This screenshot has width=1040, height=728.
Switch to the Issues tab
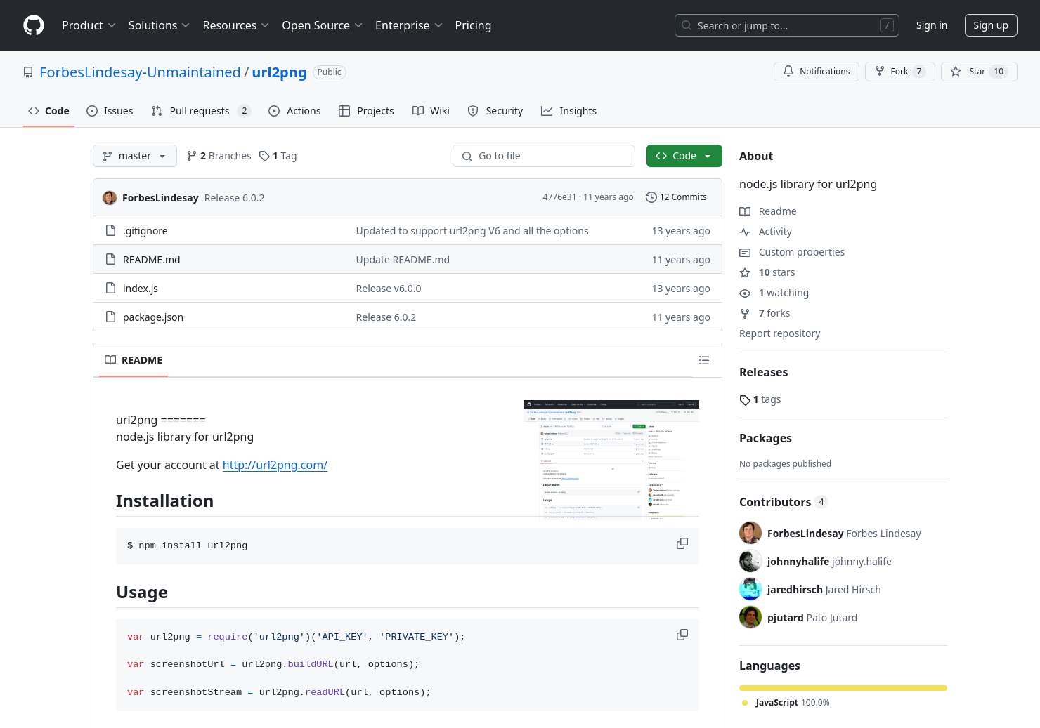[110, 111]
